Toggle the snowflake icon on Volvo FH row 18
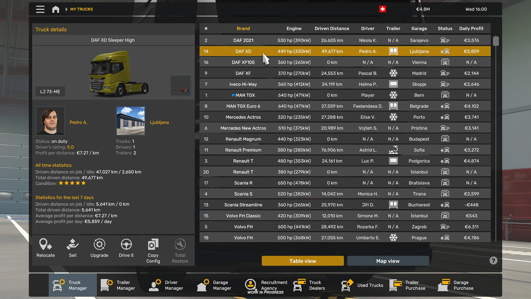Image resolution: width=531 pixels, height=299 pixels. pos(393,238)
